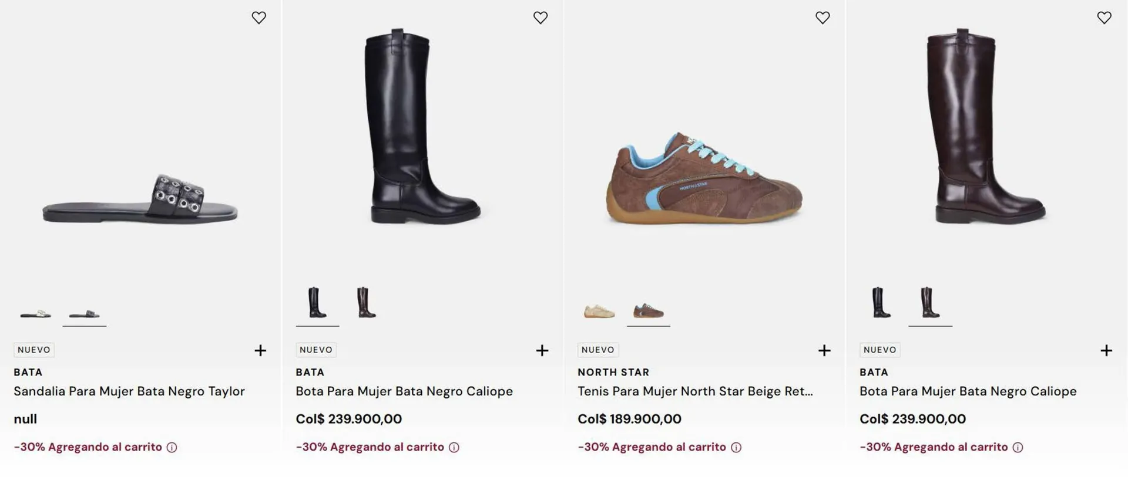Image resolution: width=1128 pixels, height=477 pixels.
Task: Click Col$ 189.900,00 price on sneaker
Action: [629, 419]
